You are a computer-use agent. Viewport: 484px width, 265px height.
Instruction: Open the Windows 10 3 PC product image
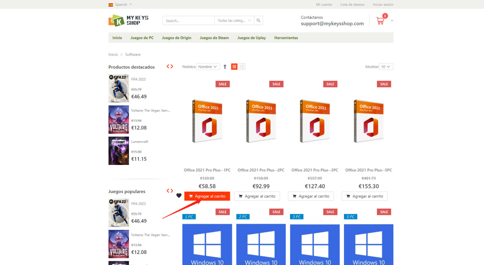coord(315,244)
